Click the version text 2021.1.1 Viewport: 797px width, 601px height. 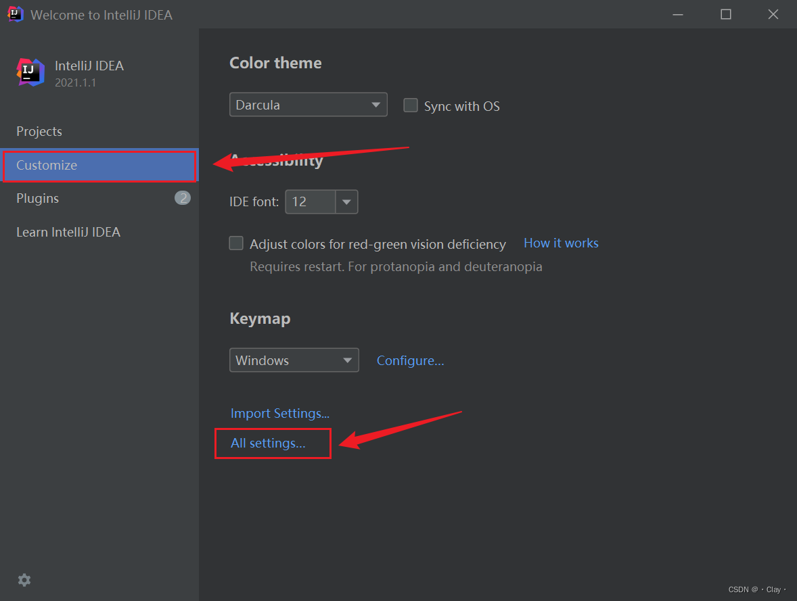[x=75, y=82]
